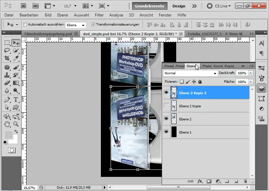This screenshot has height=191, width=269.
Task: Select the 3D Rotate tool
Action: (7, 116)
